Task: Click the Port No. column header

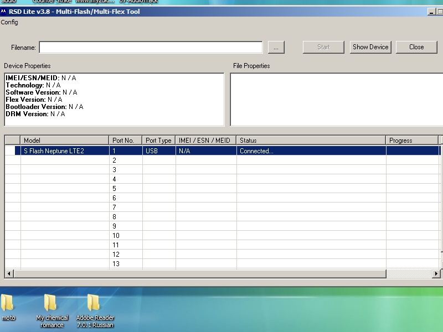Action: pyautogui.click(x=126, y=141)
